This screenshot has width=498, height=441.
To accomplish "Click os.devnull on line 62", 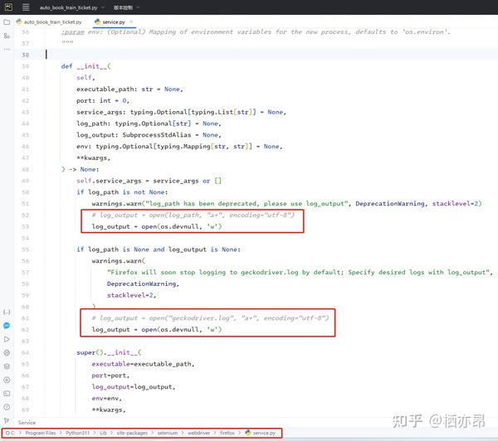I will pyautogui.click(x=179, y=330).
